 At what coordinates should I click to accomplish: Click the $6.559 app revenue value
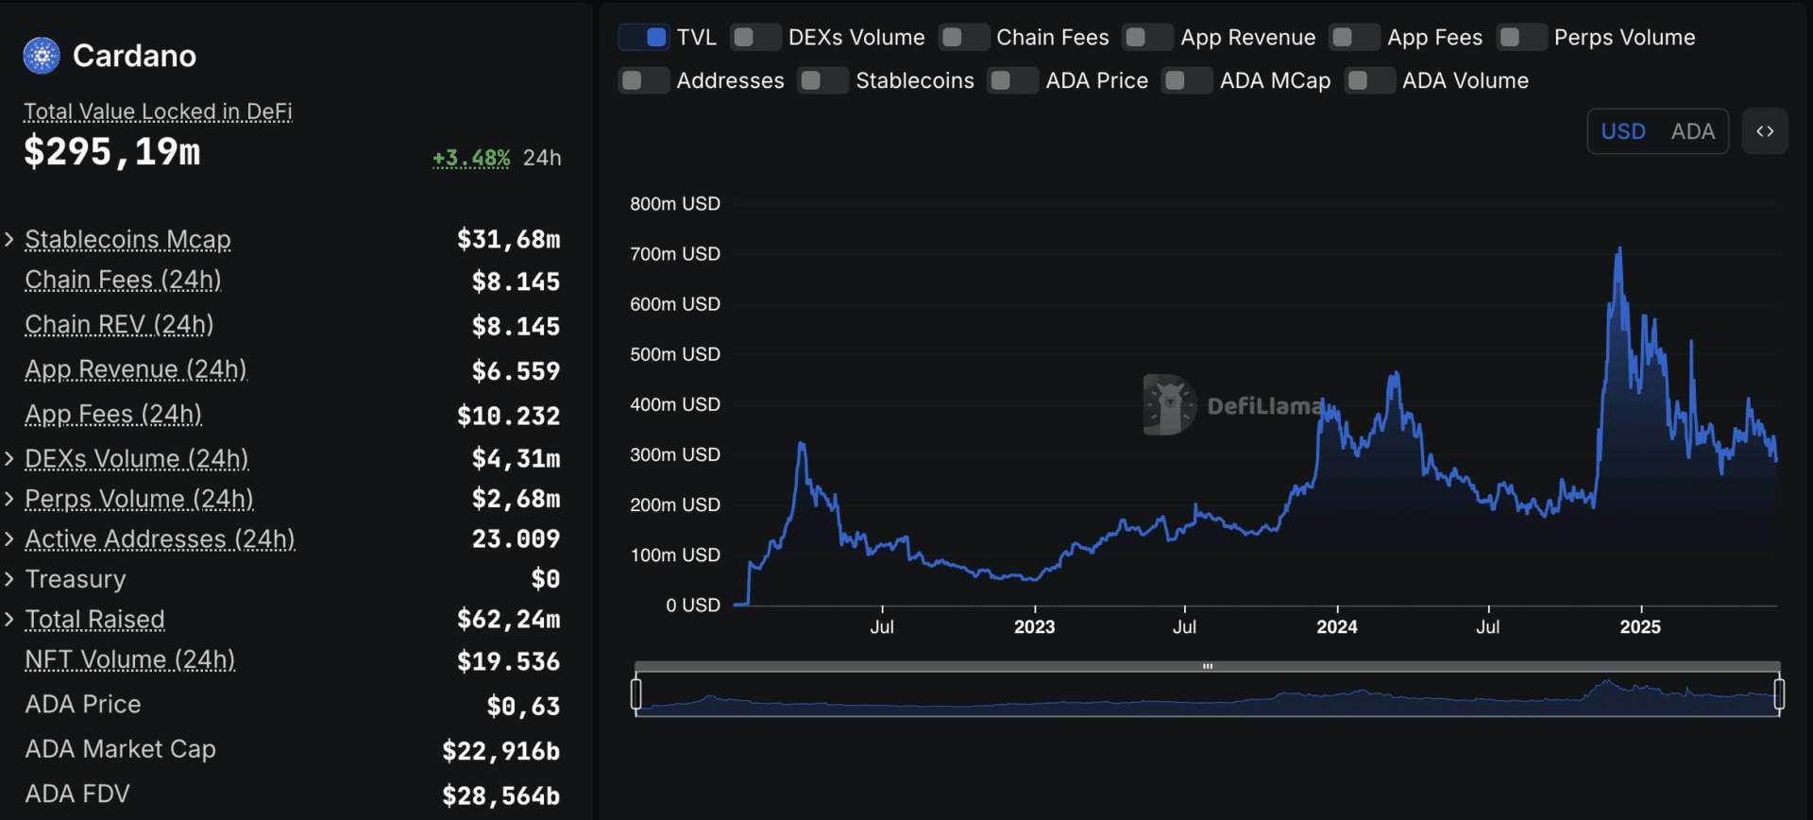coord(517,370)
